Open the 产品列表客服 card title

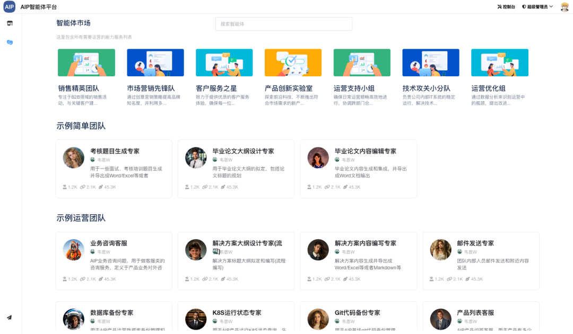tap(475, 313)
